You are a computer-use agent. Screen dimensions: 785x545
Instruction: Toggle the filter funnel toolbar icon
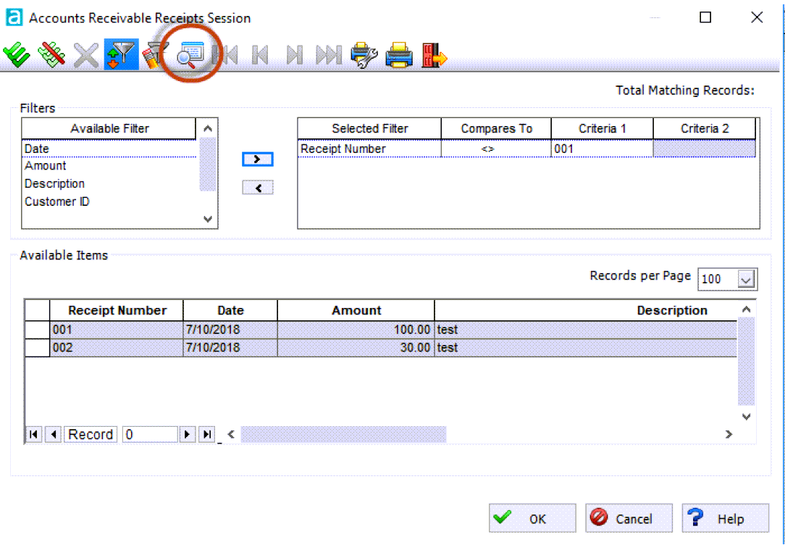pos(121,55)
